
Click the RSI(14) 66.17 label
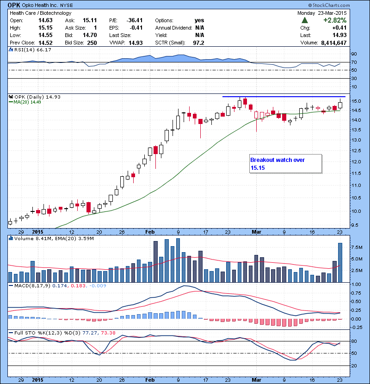click(32, 50)
